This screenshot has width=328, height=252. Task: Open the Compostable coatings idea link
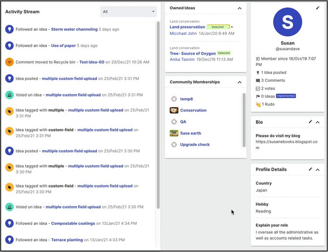pos(73,223)
